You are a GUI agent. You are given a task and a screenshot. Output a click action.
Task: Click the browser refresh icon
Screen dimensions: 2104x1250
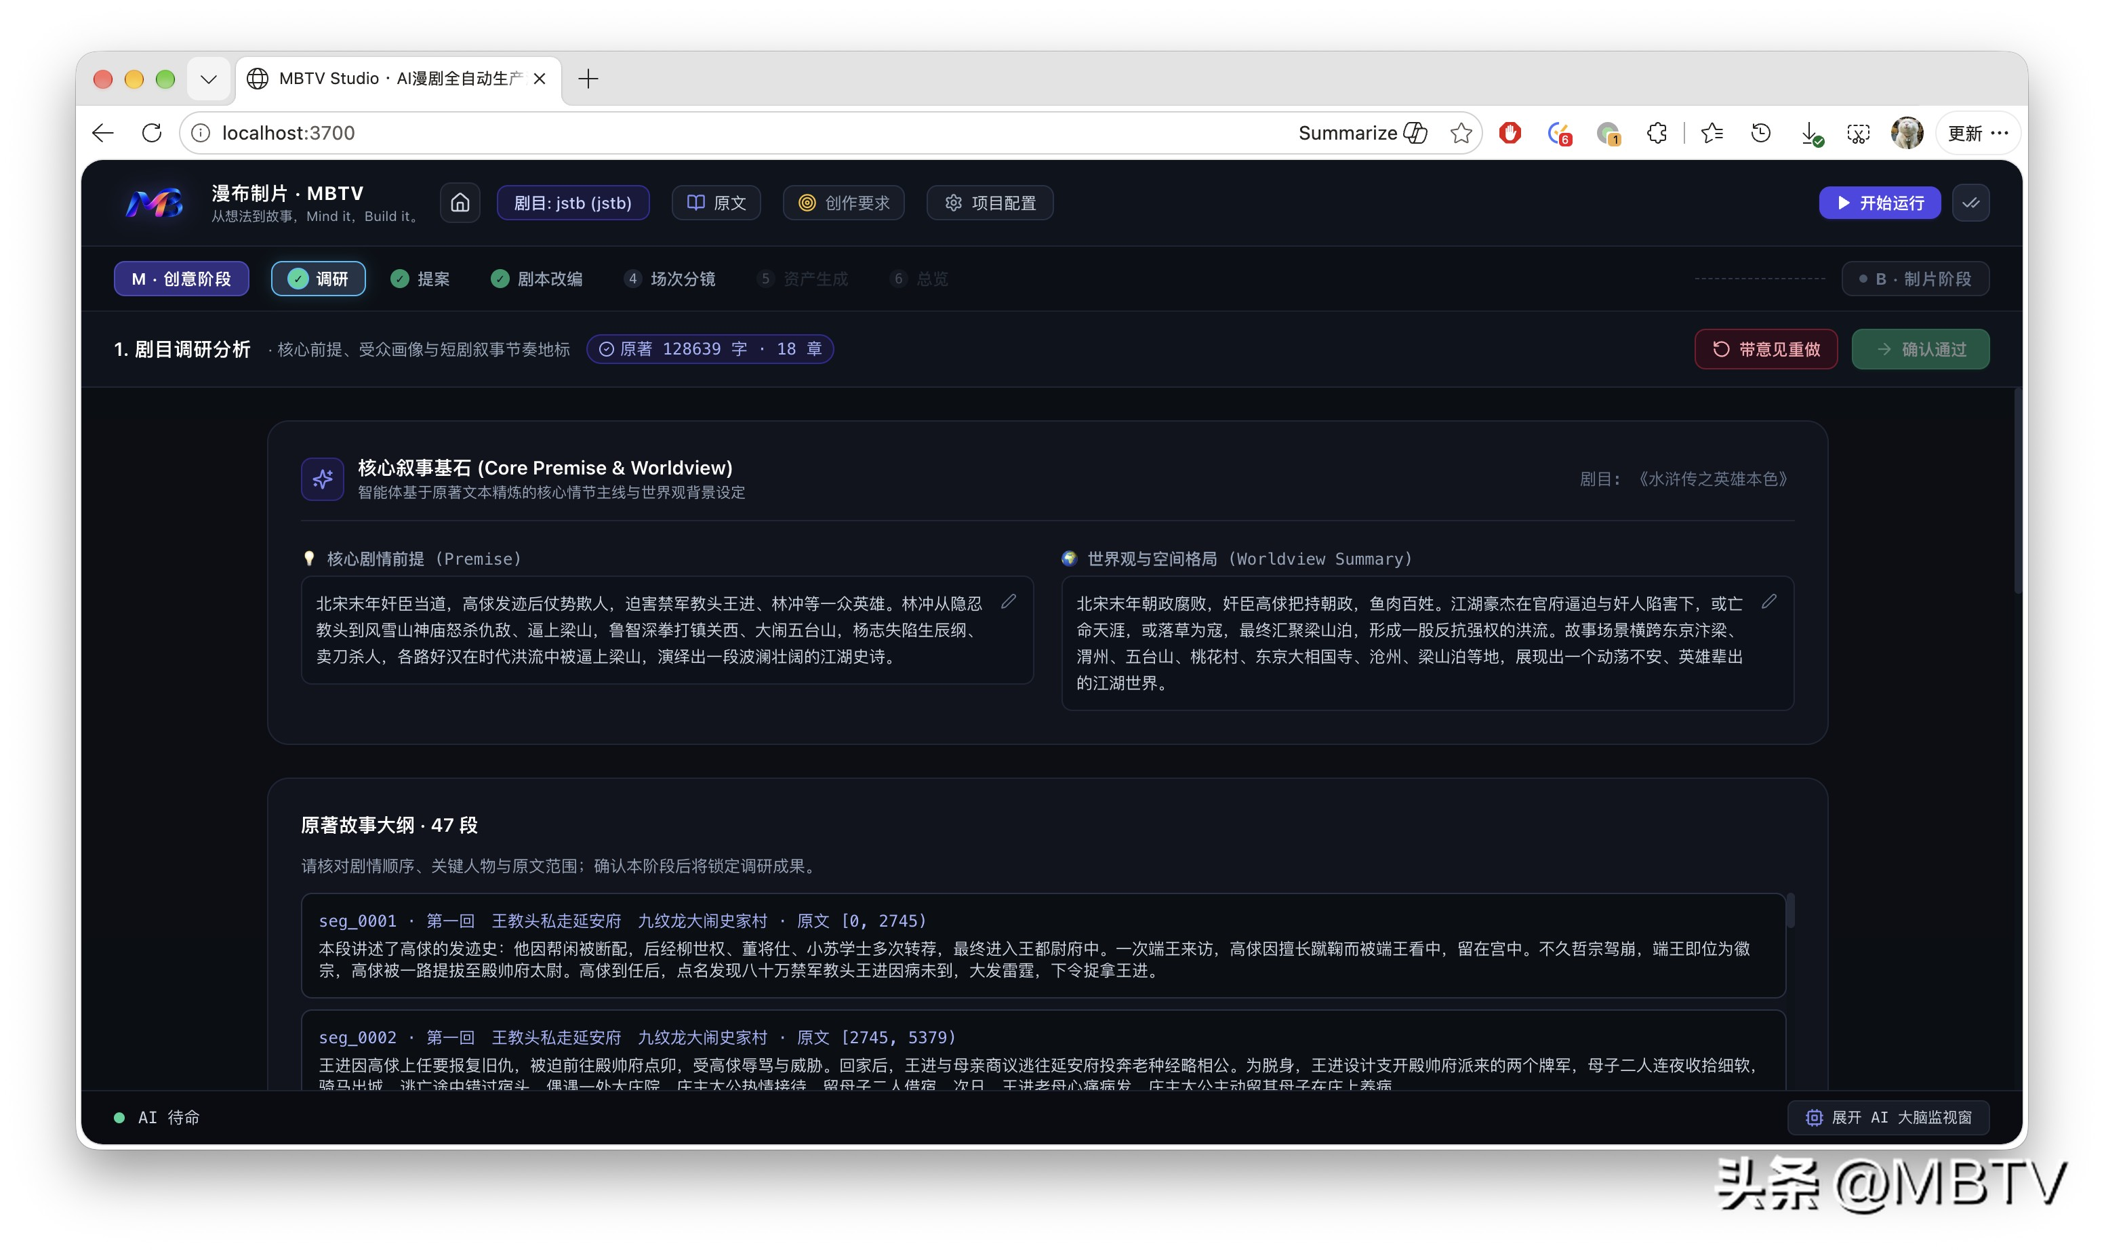pos(152,133)
